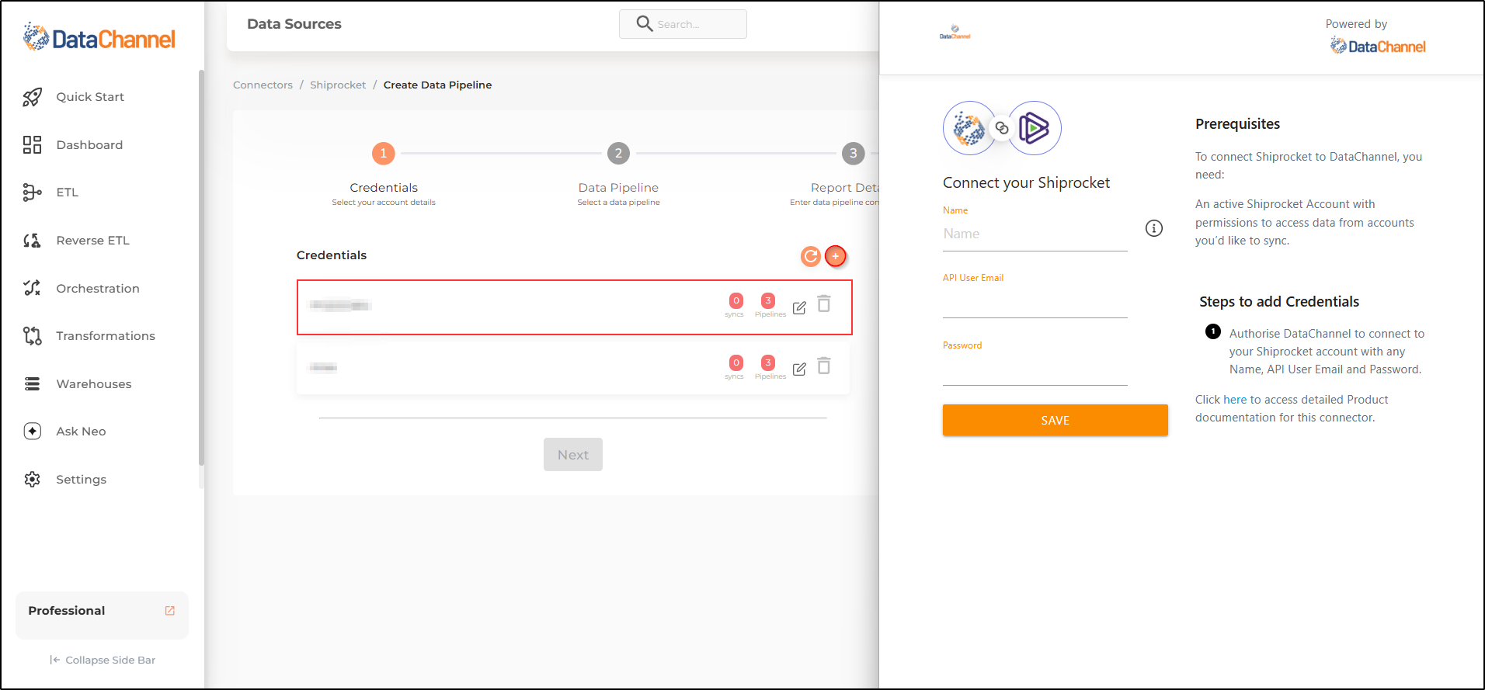
Task: Open the Transformations icon
Action: 32,336
